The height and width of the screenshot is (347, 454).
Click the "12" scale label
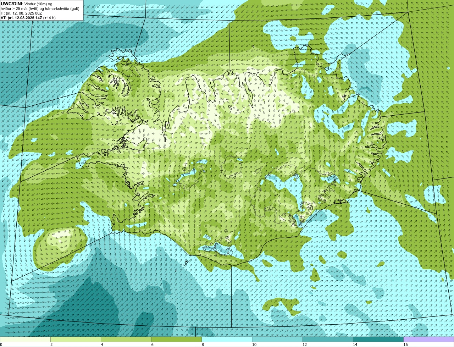coord(304,345)
